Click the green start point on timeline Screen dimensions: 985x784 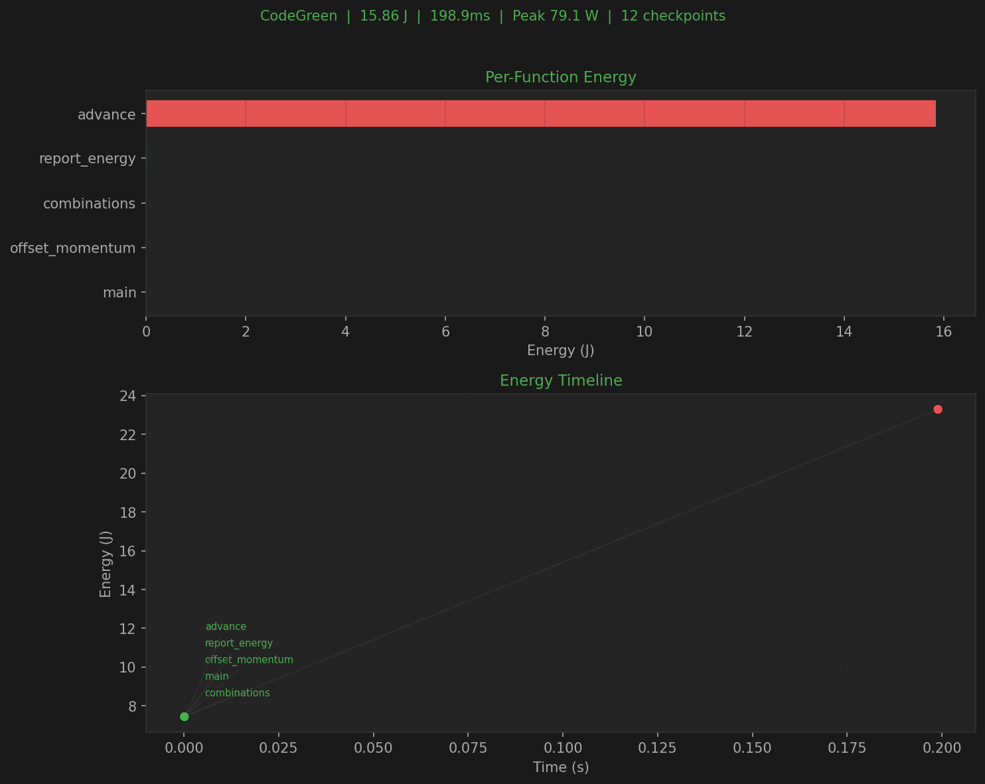185,716
